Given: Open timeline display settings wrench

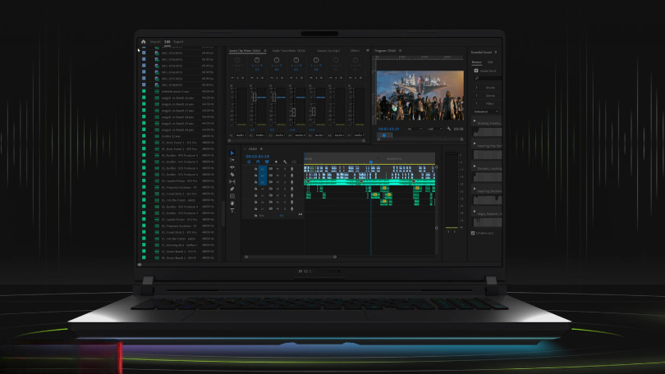Looking at the screenshot, I should (285, 162).
